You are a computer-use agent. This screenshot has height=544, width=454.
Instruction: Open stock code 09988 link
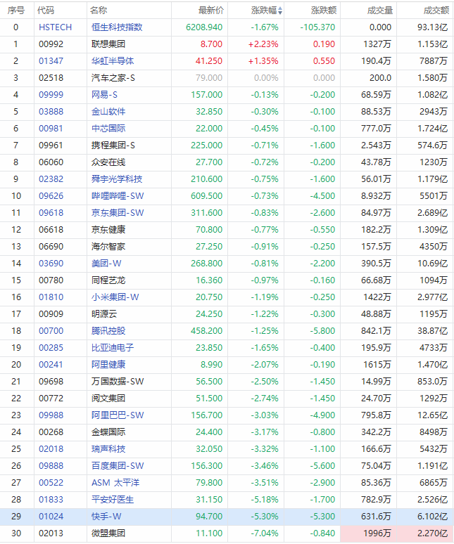[x=51, y=415]
